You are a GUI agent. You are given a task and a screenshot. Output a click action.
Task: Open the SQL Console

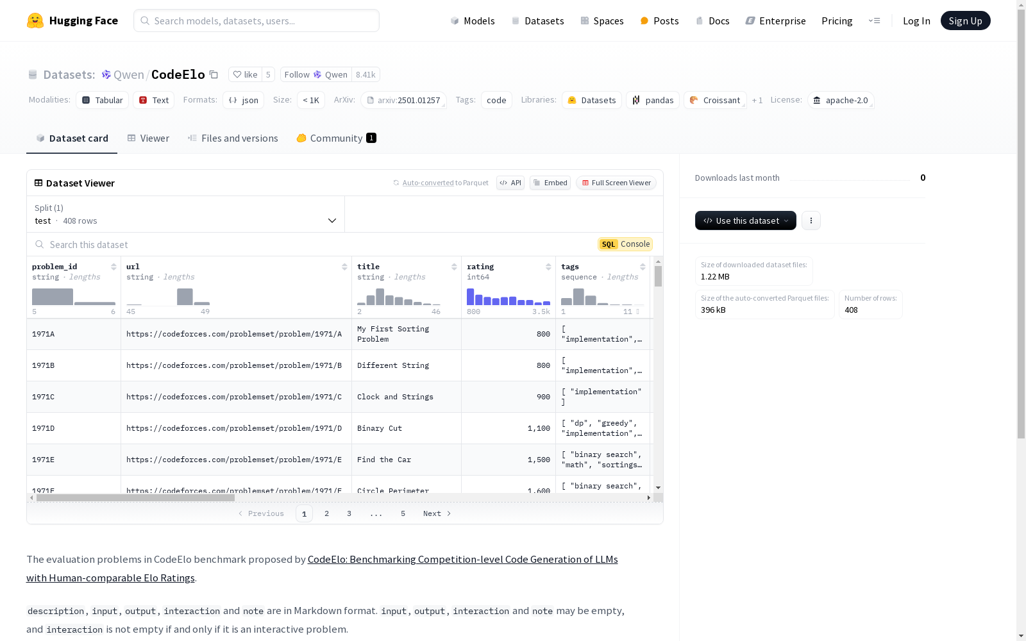pos(625,244)
